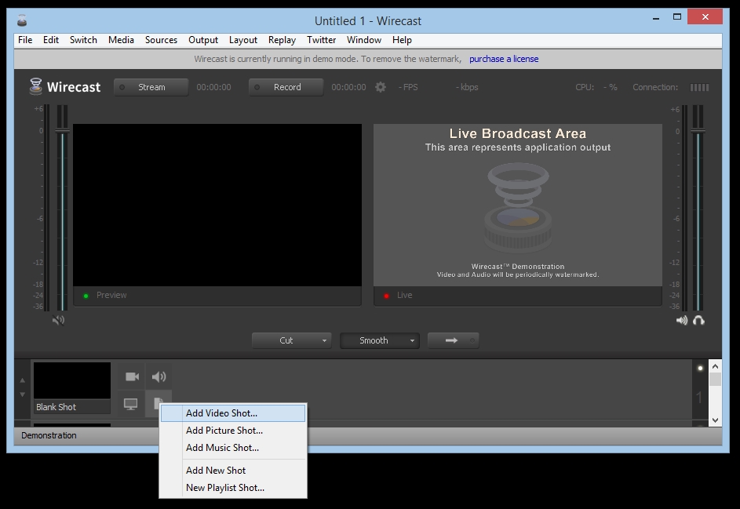Open the Output menu
The height and width of the screenshot is (509, 740).
point(203,40)
